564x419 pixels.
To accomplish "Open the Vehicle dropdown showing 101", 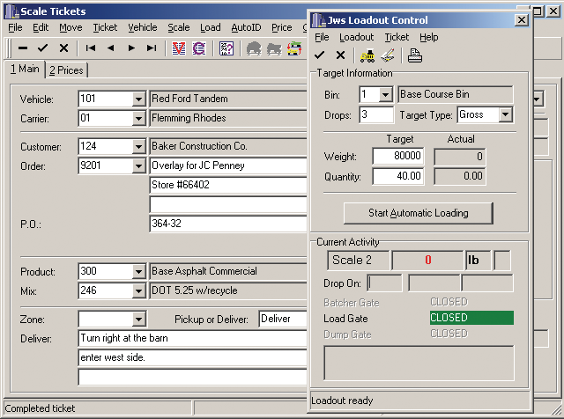I will point(138,99).
